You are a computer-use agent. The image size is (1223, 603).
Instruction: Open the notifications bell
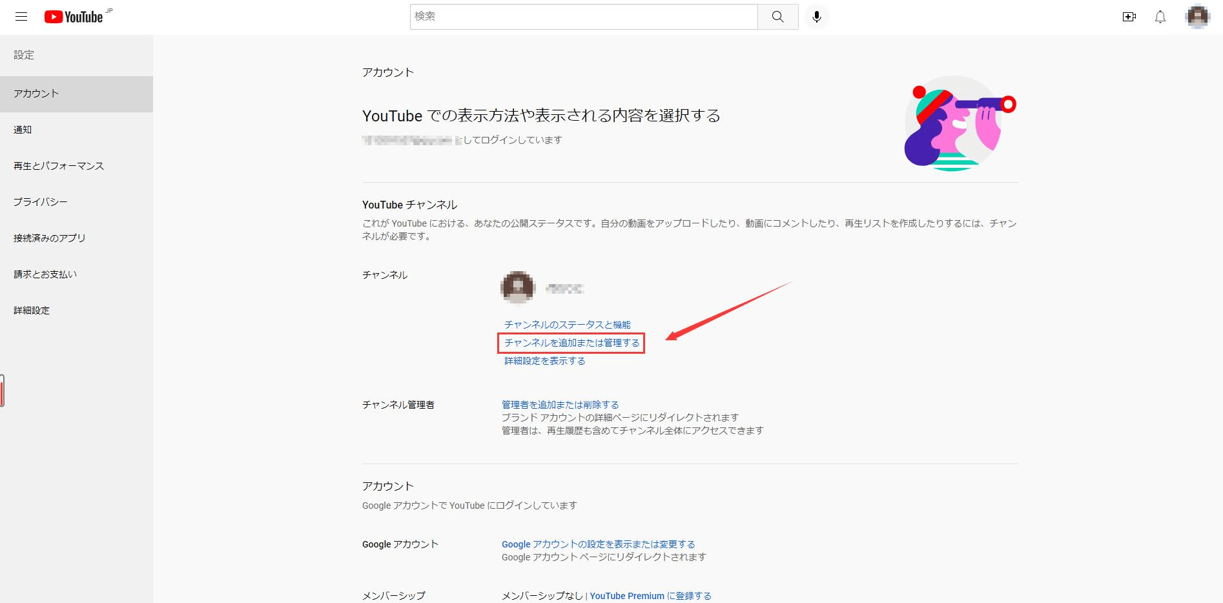(x=1160, y=17)
